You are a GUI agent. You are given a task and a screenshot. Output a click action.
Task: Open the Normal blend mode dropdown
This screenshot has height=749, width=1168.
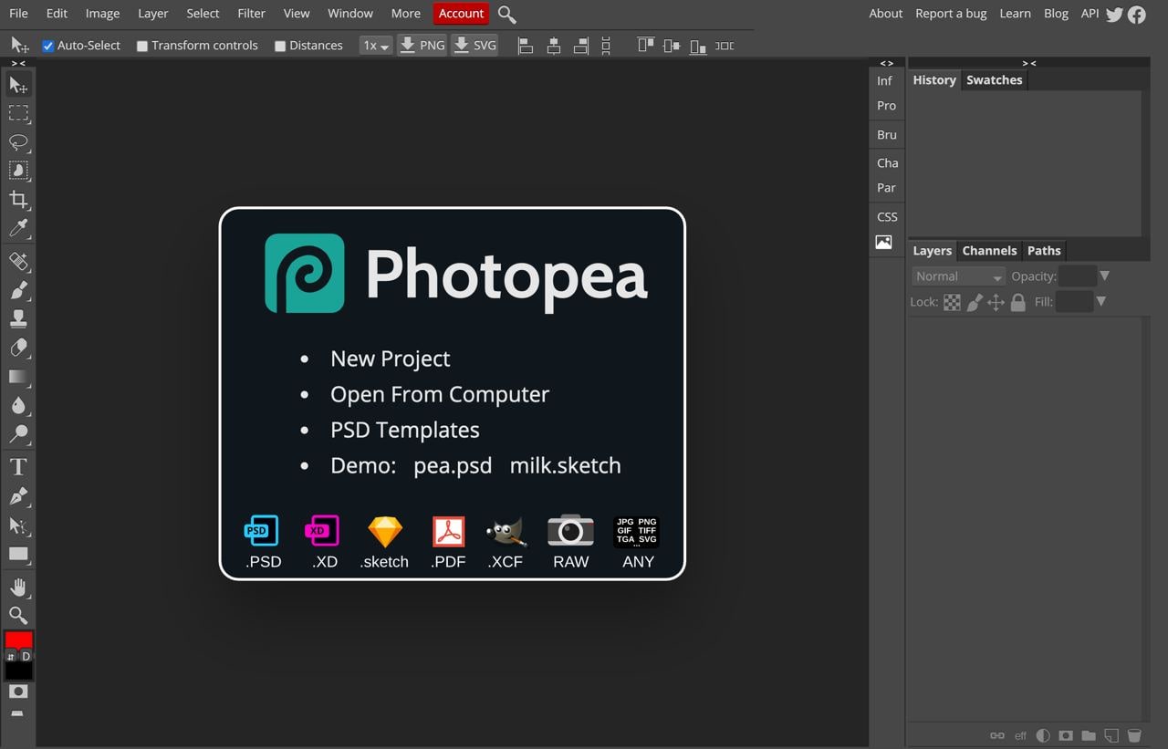tap(957, 276)
